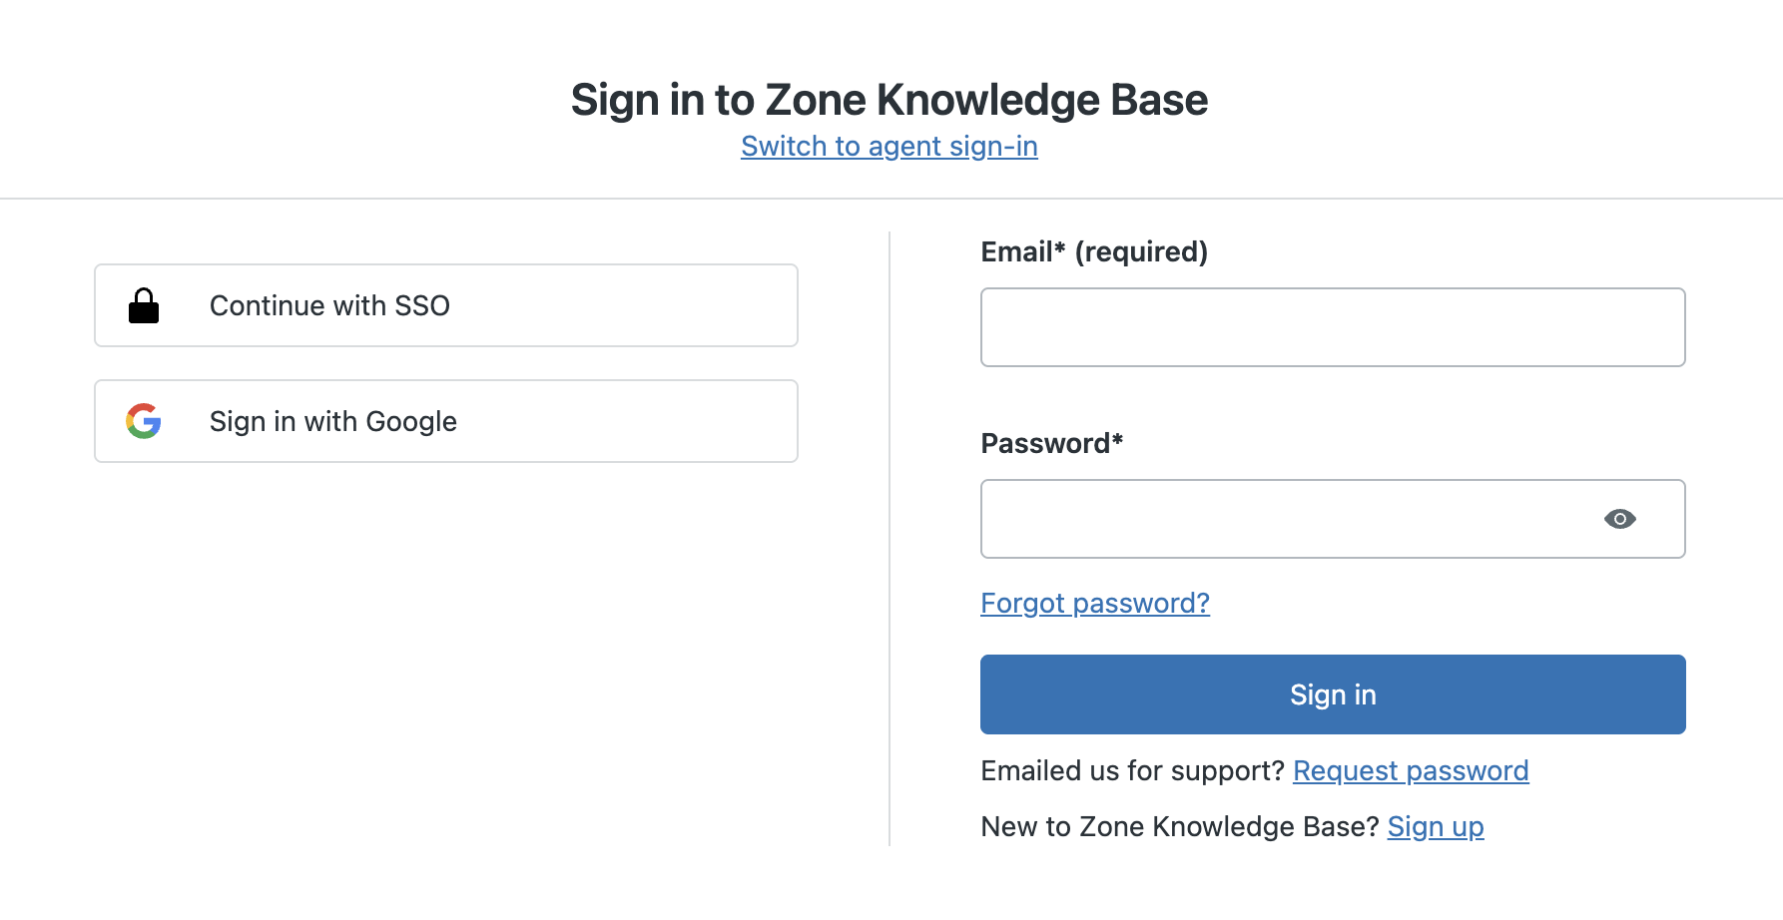
Task: Click the vertical divider between sign-in panels
Action: (890, 539)
